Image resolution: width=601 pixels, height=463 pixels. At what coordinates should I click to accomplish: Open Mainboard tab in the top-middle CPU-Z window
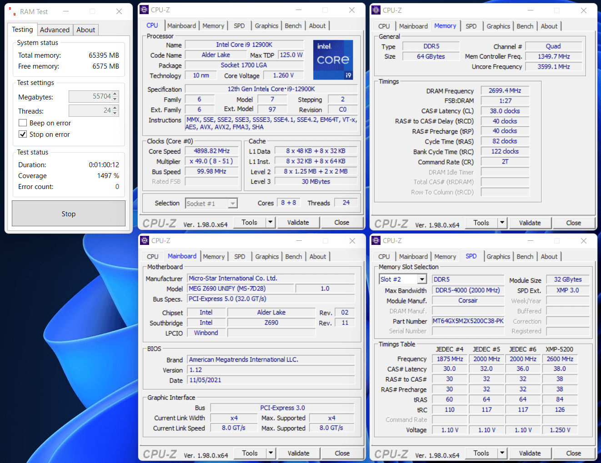click(x=181, y=26)
